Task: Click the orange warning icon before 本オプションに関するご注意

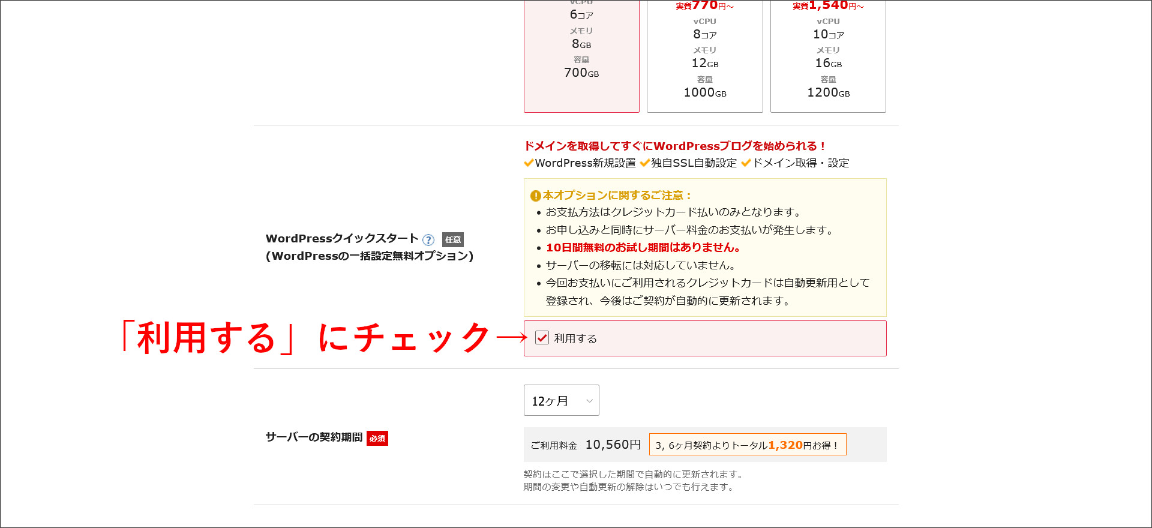Action: click(x=535, y=196)
